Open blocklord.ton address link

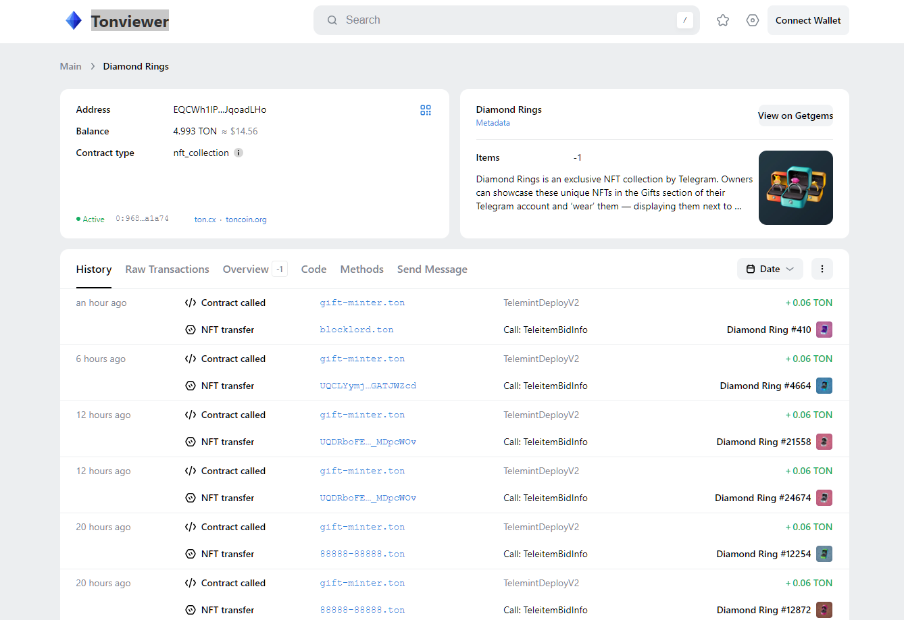pos(357,330)
